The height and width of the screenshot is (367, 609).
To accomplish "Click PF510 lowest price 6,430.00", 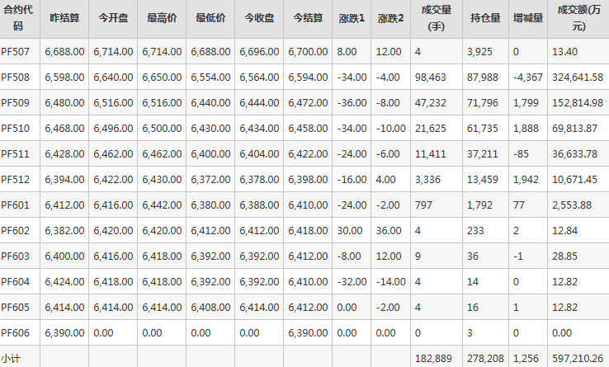I will pyautogui.click(x=210, y=128).
